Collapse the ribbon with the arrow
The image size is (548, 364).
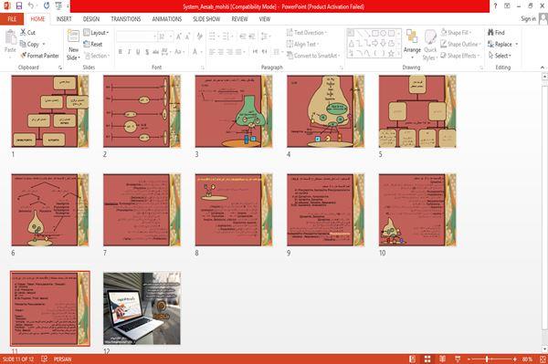tap(543, 68)
